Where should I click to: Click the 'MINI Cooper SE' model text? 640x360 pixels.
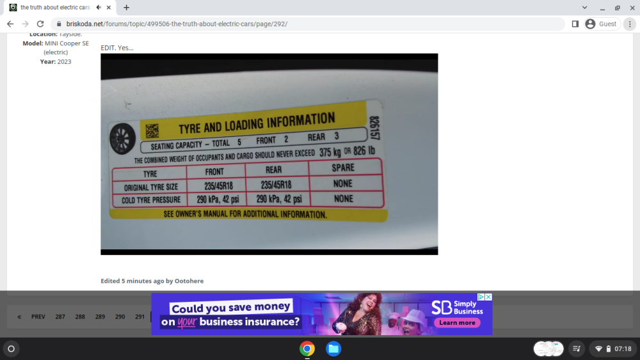(x=67, y=43)
